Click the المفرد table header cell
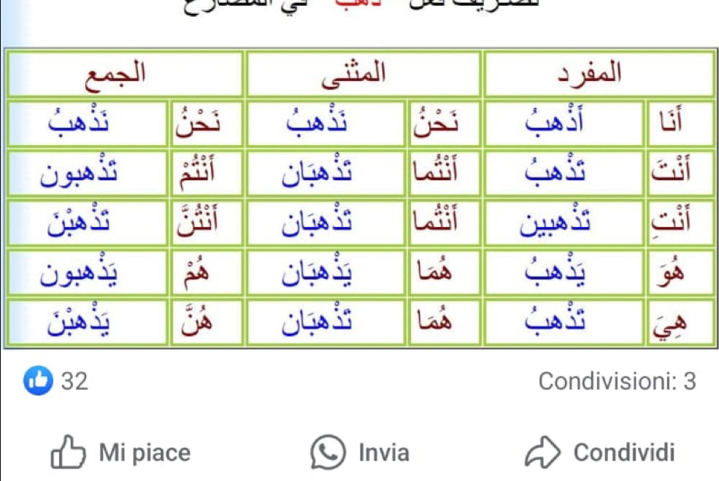The image size is (719, 481). 599,74
